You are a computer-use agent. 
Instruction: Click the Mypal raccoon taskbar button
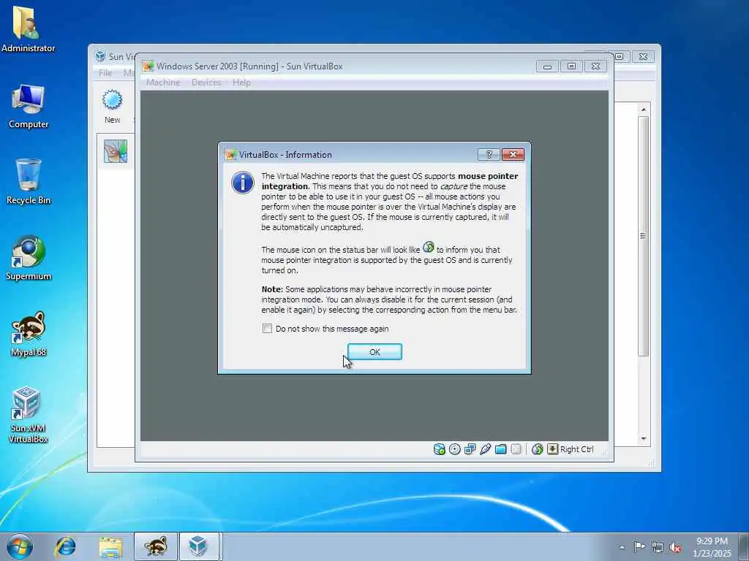[156, 546]
